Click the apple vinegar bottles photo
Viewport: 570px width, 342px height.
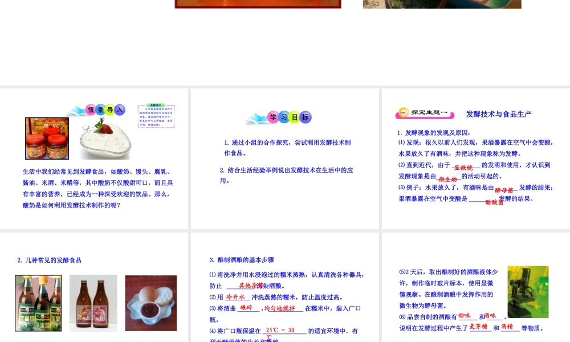38,303
